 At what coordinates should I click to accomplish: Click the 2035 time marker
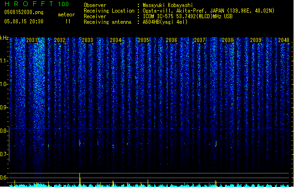click(x=143, y=40)
